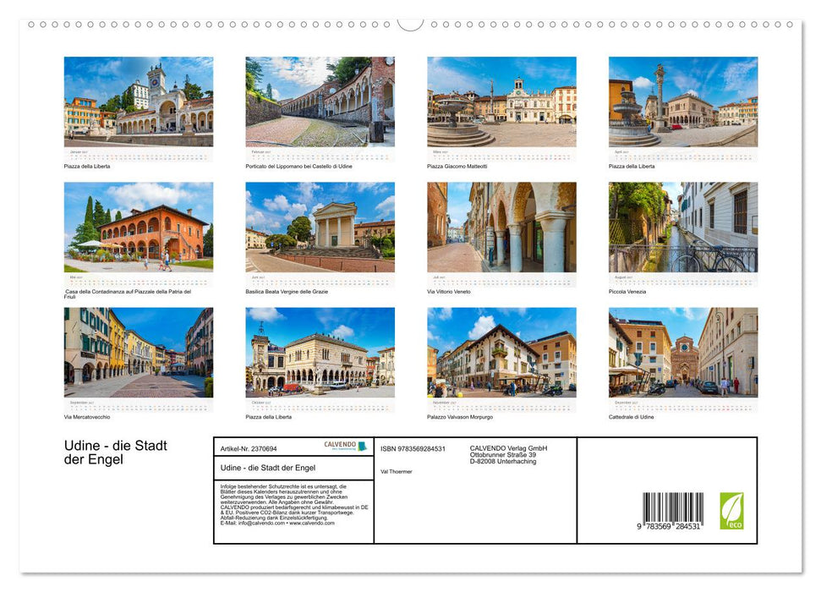
Task: Click the 'Via Vittorio Veneto' caption
Action: tap(449, 291)
